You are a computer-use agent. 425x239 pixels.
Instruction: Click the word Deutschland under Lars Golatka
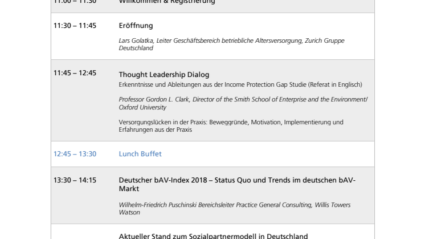(136, 48)
